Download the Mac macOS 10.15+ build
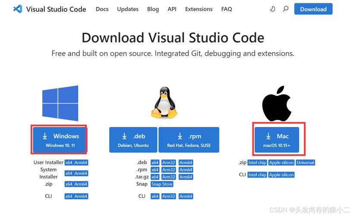 click(x=277, y=140)
